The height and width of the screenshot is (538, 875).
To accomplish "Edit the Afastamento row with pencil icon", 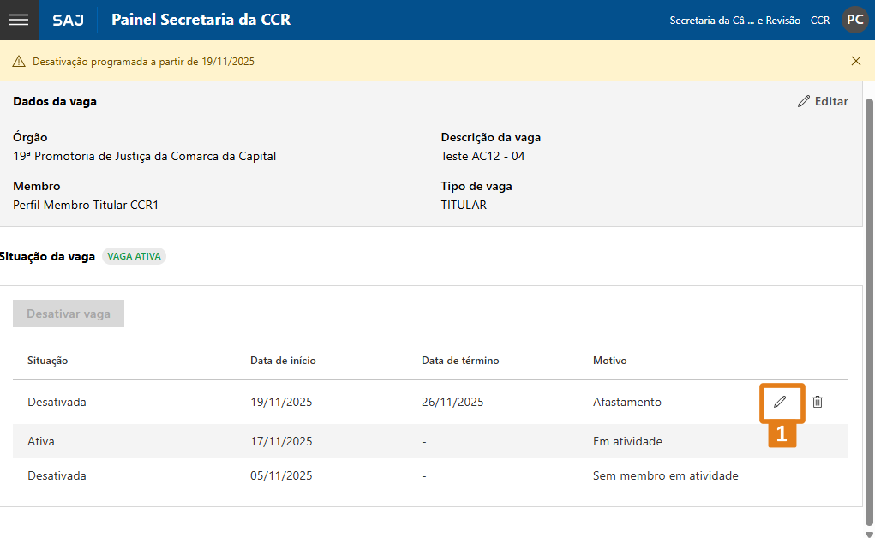I will coord(780,402).
